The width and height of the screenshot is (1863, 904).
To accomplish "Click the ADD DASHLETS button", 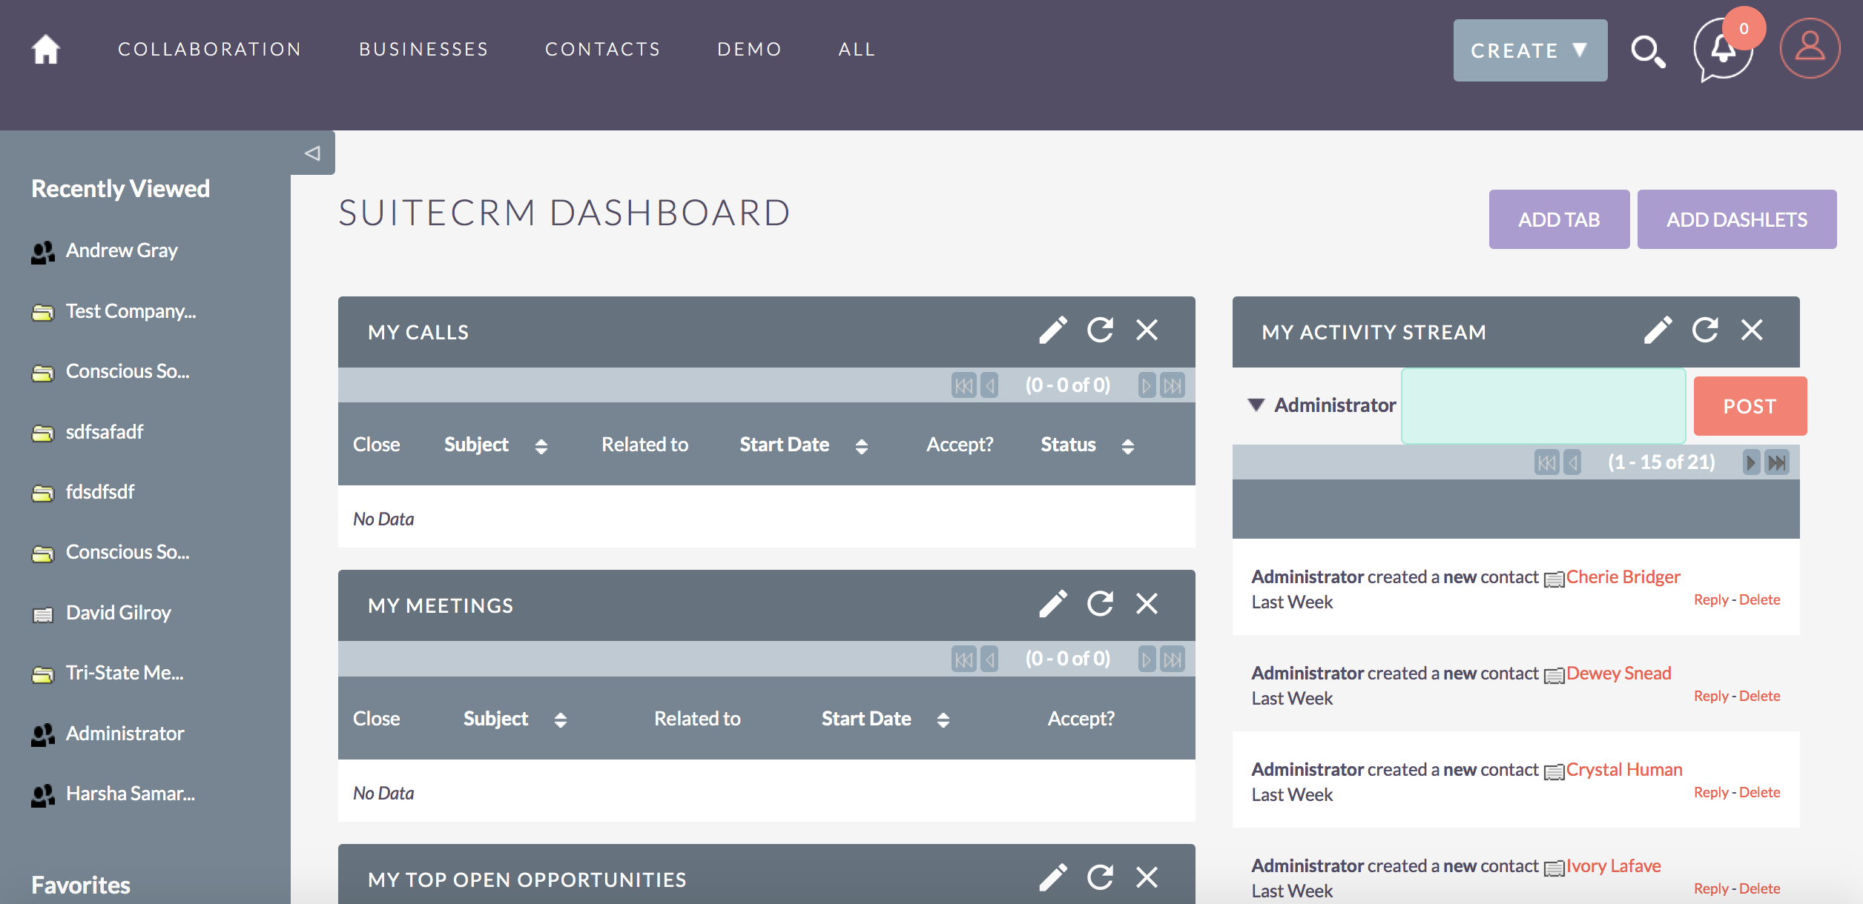I will 1736,219.
